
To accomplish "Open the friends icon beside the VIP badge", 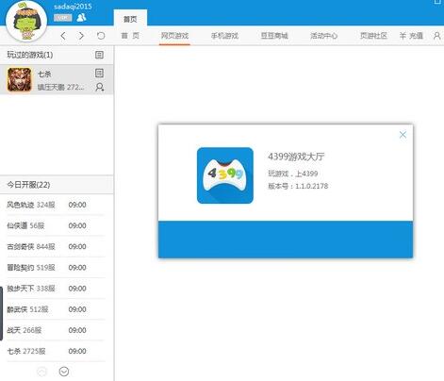I will pyautogui.click(x=81, y=17).
